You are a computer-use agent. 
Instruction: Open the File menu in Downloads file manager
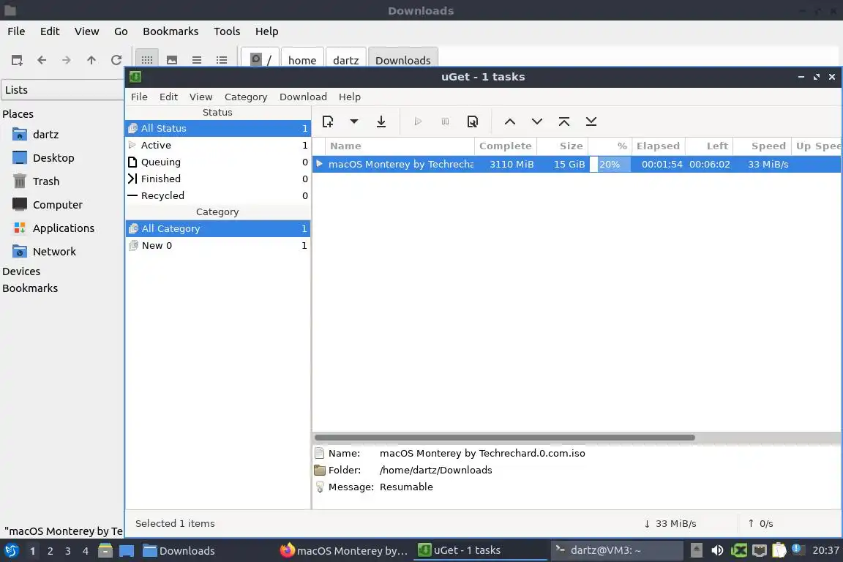[x=16, y=31]
